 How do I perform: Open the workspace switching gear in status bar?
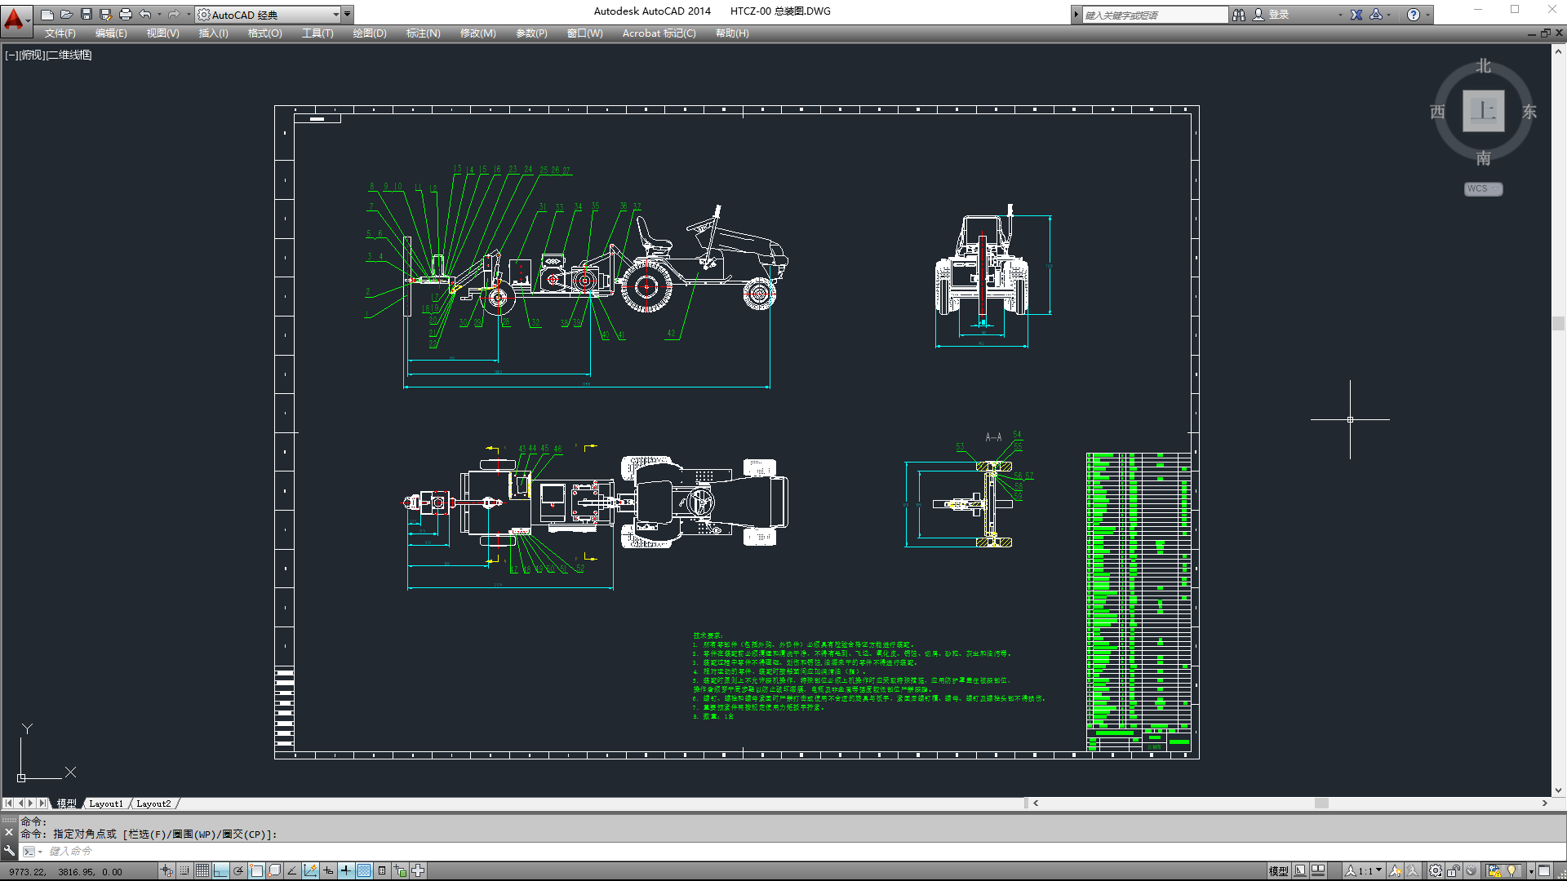coord(1436,870)
